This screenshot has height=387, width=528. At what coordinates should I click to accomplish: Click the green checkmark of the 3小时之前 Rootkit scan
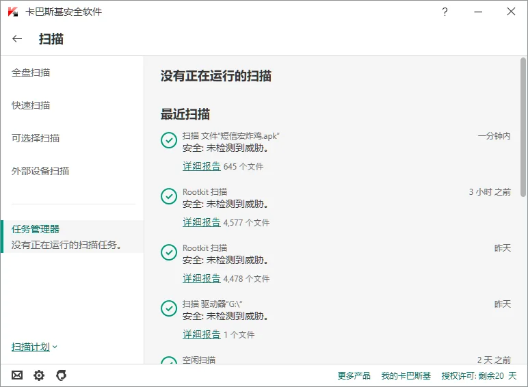[169, 196]
